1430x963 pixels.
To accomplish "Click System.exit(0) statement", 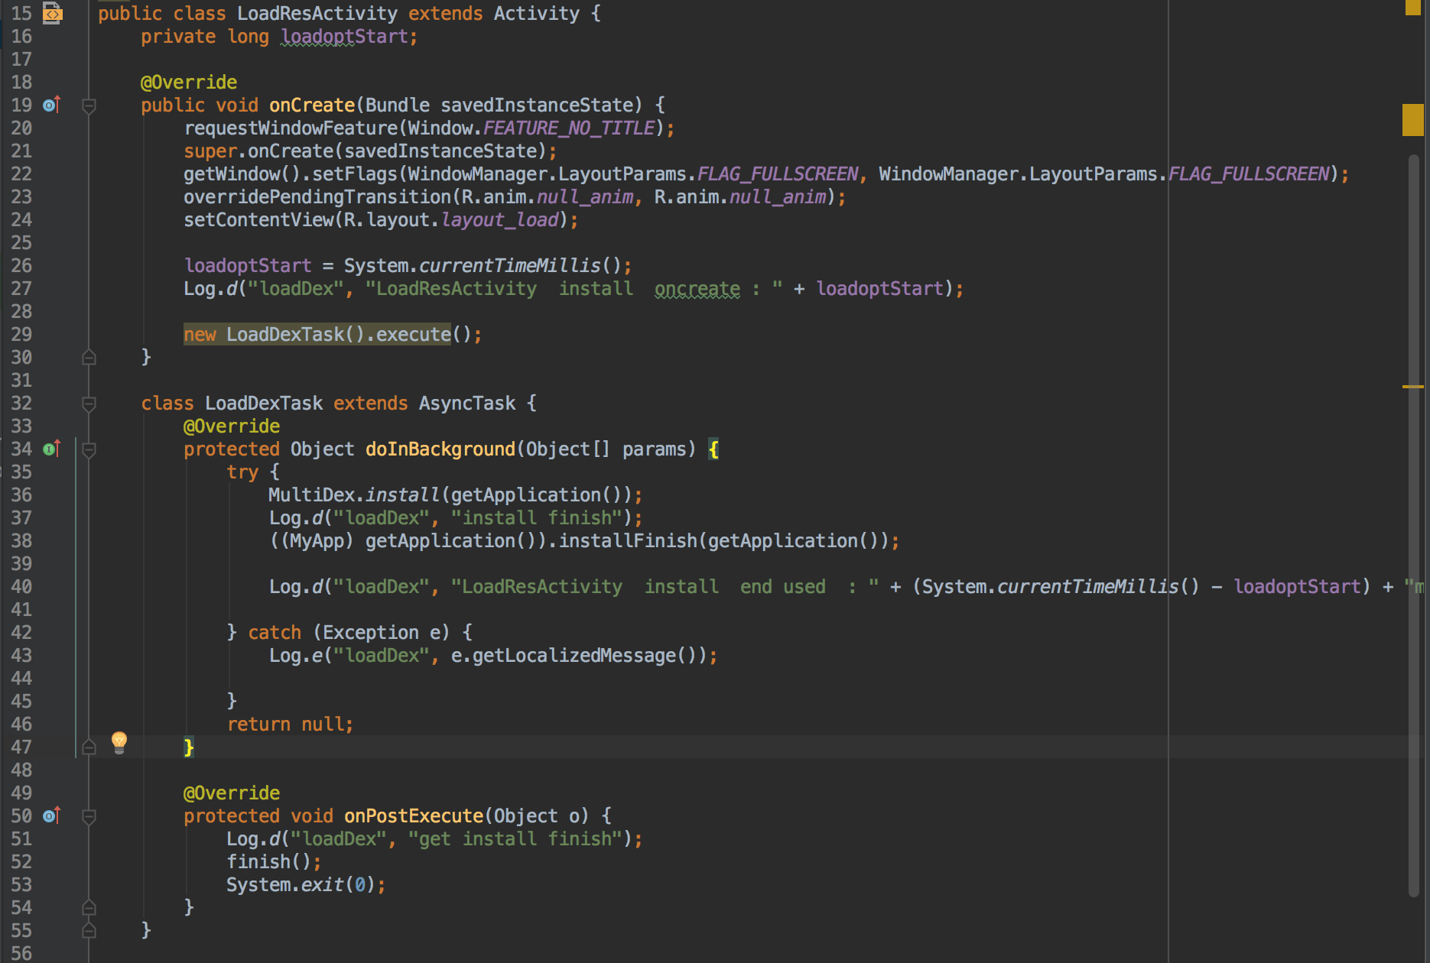I will coord(306,884).
